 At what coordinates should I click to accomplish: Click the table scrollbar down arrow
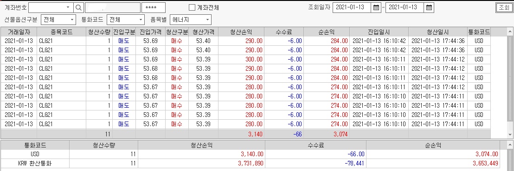(510, 134)
